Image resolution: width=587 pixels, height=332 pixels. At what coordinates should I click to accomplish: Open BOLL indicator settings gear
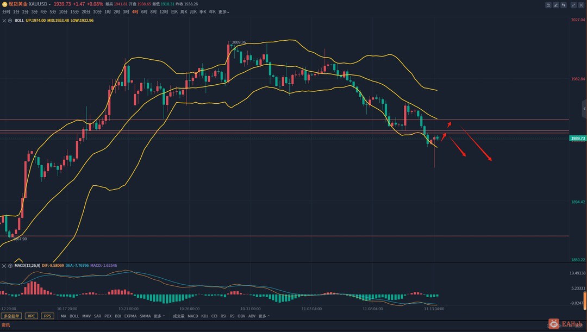(x=10, y=21)
